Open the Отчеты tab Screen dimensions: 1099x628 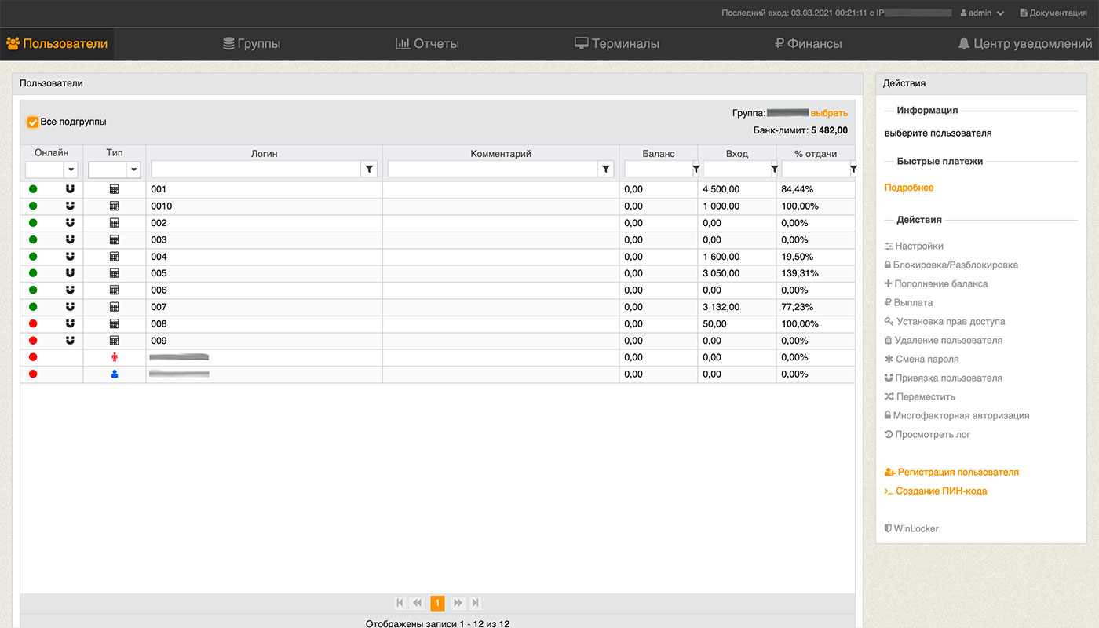pyautogui.click(x=427, y=44)
